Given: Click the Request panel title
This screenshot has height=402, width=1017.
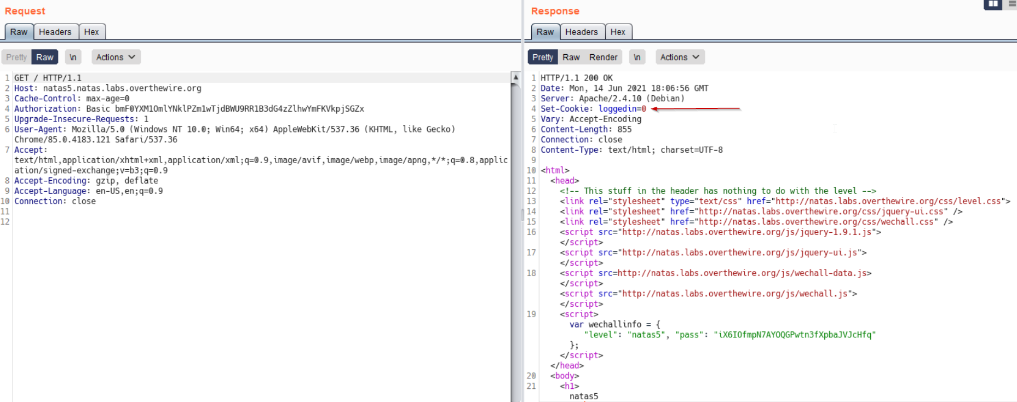Looking at the screenshot, I should 25,11.
